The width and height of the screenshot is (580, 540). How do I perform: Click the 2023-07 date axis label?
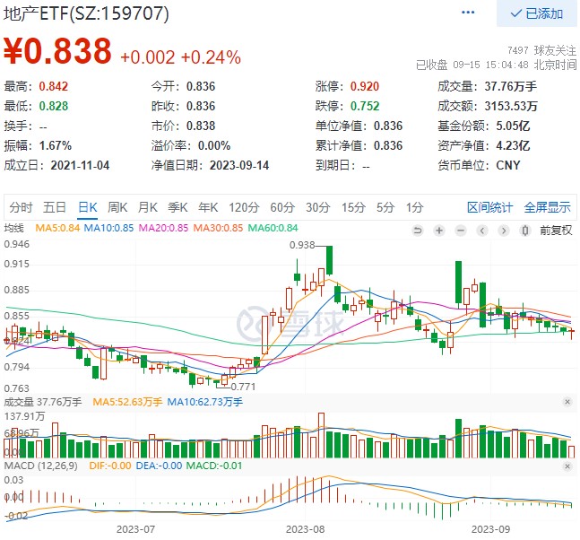pos(135,529)
